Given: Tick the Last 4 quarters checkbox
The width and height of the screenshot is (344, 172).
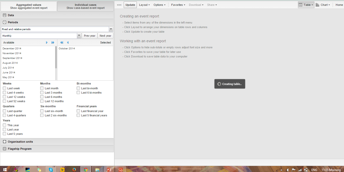Looking at the screenshot, I should pyautogui.click(x=5, y=115).
